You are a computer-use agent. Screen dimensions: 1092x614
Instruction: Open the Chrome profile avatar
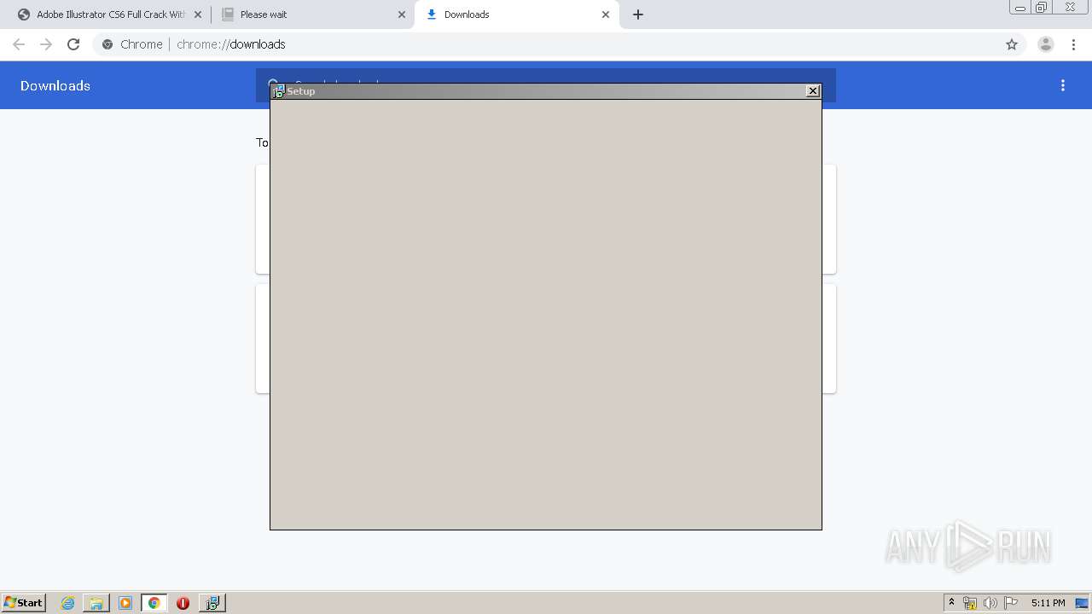click(1046, 44)
